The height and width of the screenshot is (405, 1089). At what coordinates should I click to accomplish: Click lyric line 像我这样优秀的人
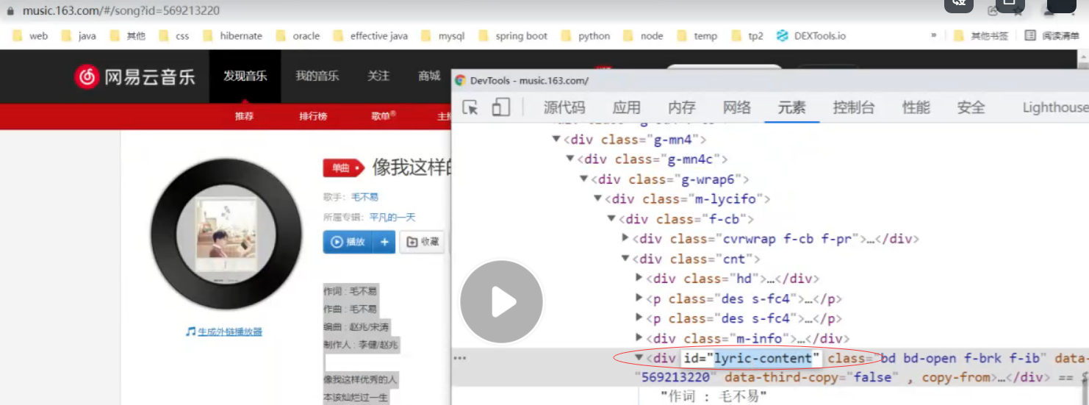360,380
